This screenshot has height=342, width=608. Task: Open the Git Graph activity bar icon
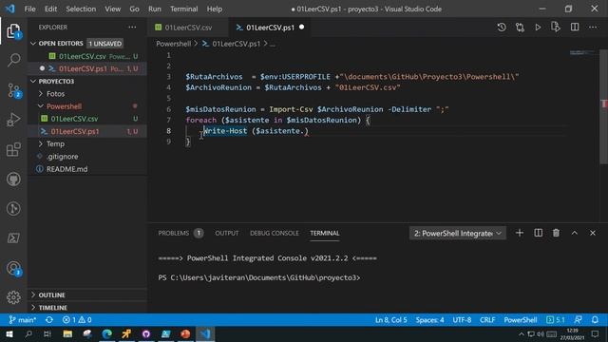click(13, 209)
